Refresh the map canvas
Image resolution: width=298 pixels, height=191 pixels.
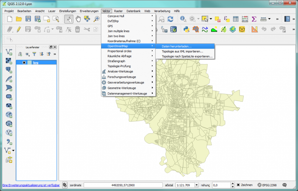(171, 18)
